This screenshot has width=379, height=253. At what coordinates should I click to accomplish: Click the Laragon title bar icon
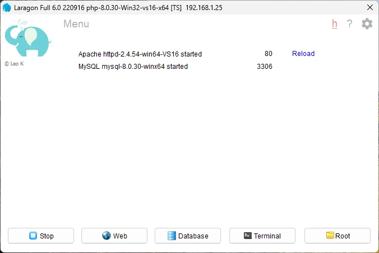[7, 7]
